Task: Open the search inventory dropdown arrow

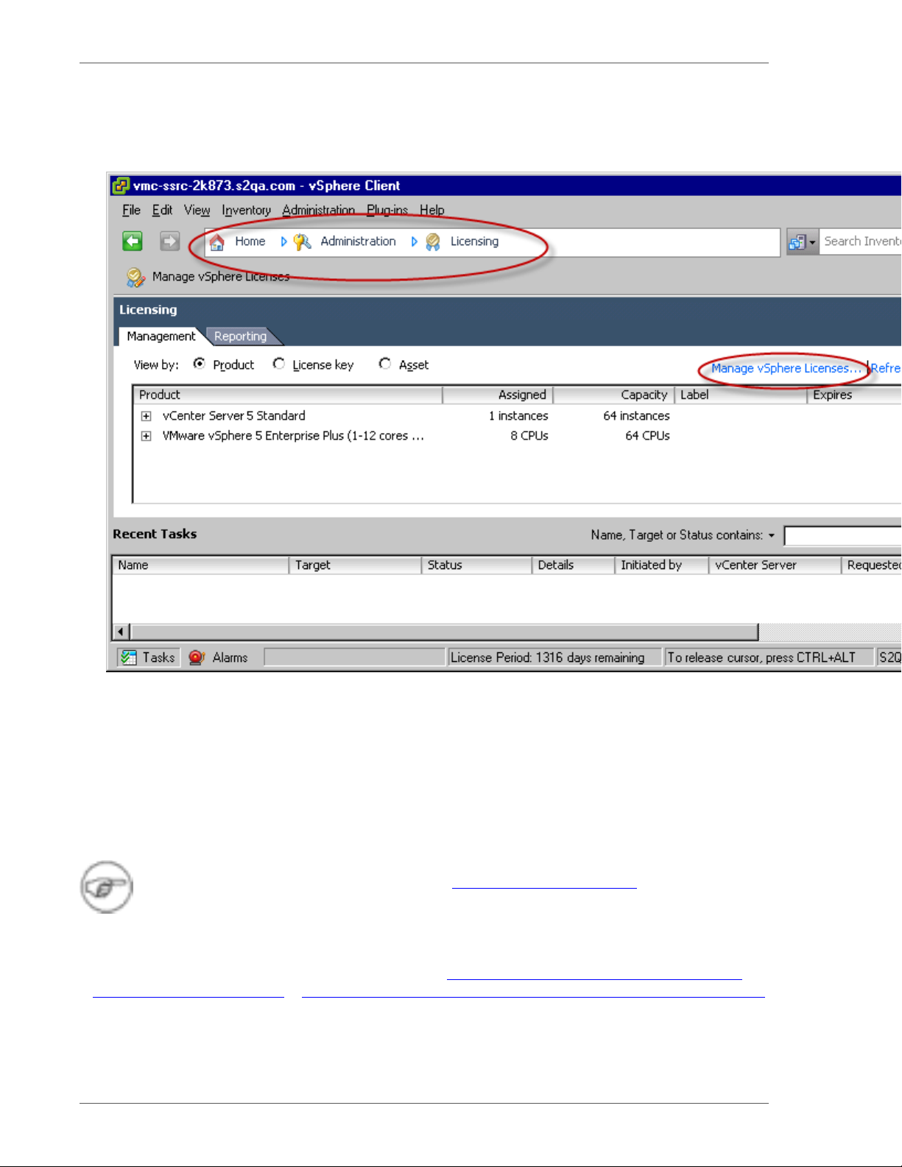Action: [x=812, y=242]
